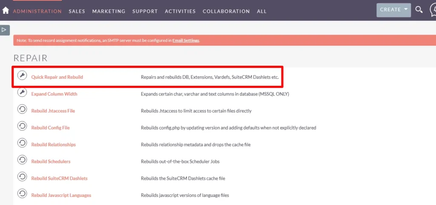Open the Sales menu
This screenshot has height=205, width=436.
click(x=77, y=11)
